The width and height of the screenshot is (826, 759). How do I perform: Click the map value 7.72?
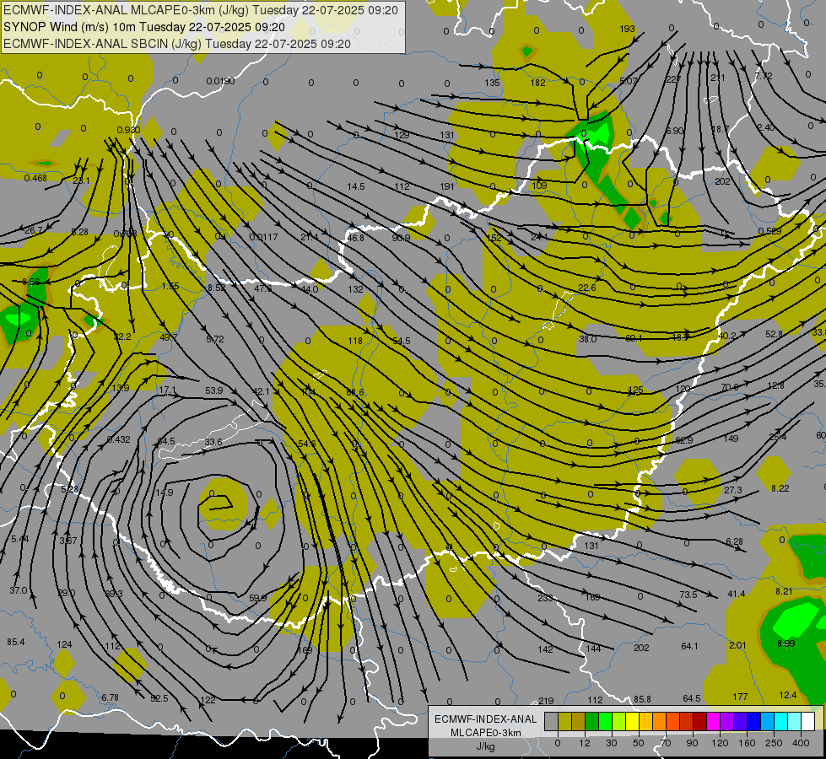(764, 76)
